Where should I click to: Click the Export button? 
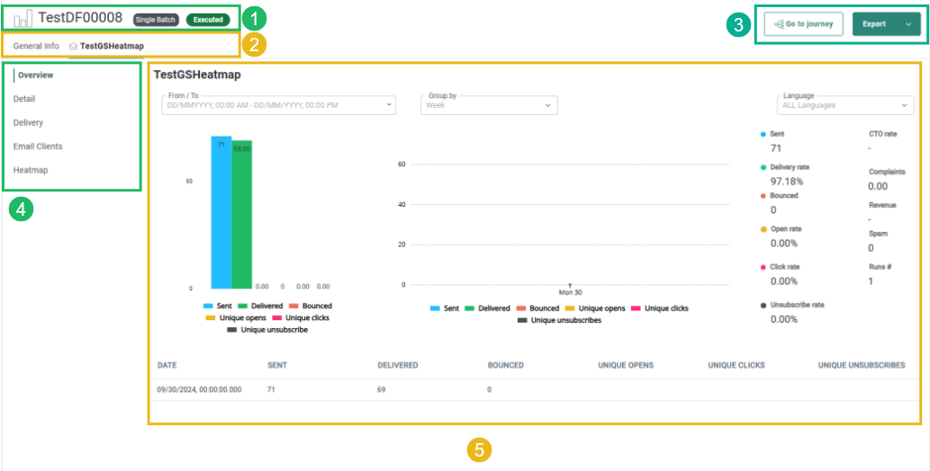(x=874, y=24)
